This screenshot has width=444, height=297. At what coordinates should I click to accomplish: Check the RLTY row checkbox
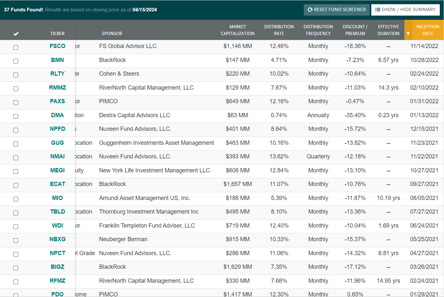[x=16, y=75]
